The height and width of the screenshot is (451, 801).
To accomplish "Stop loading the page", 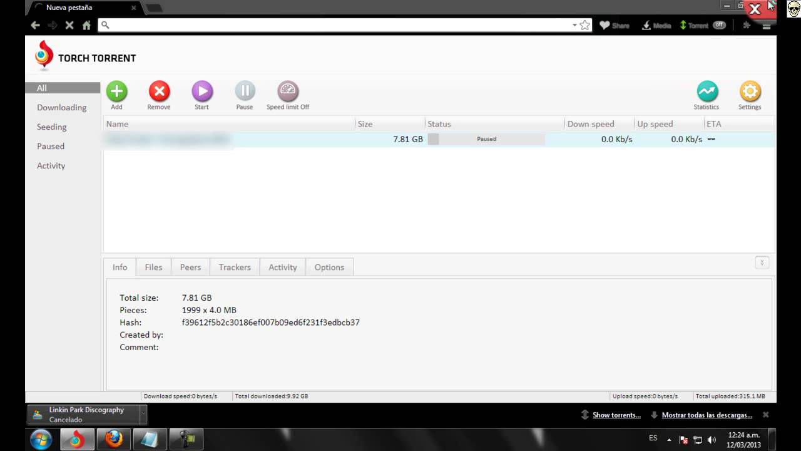I will (x=69, y=25).
